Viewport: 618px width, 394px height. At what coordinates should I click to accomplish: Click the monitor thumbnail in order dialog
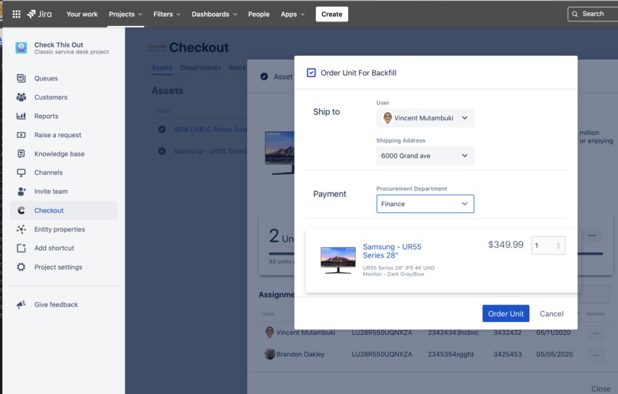338,260
